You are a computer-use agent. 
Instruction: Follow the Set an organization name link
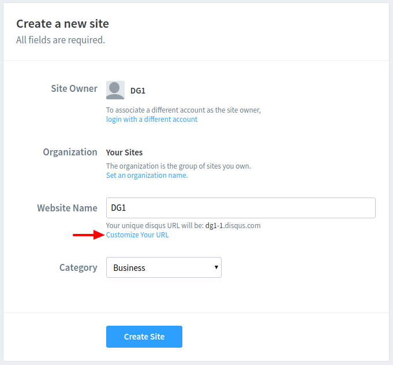click(x=147, y=176)
